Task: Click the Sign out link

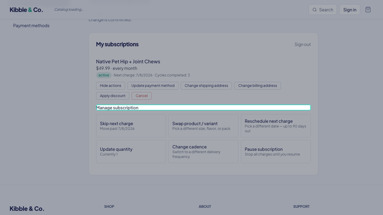Action: click(x=303, y=44)
